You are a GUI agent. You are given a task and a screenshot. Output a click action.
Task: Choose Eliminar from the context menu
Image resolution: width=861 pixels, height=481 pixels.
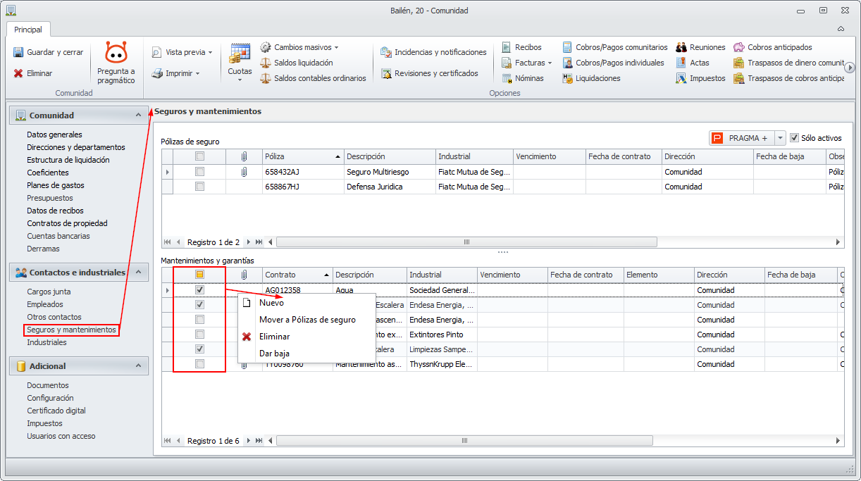(306, 337)
